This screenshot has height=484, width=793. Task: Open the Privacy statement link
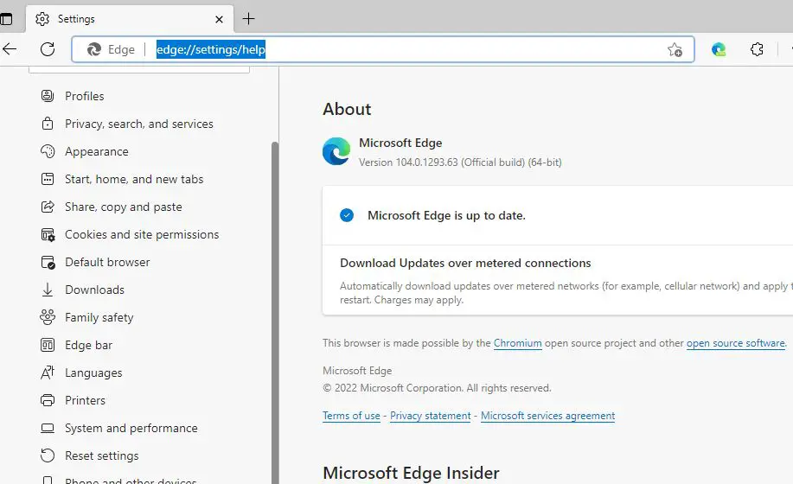click(x=431, y=416)
